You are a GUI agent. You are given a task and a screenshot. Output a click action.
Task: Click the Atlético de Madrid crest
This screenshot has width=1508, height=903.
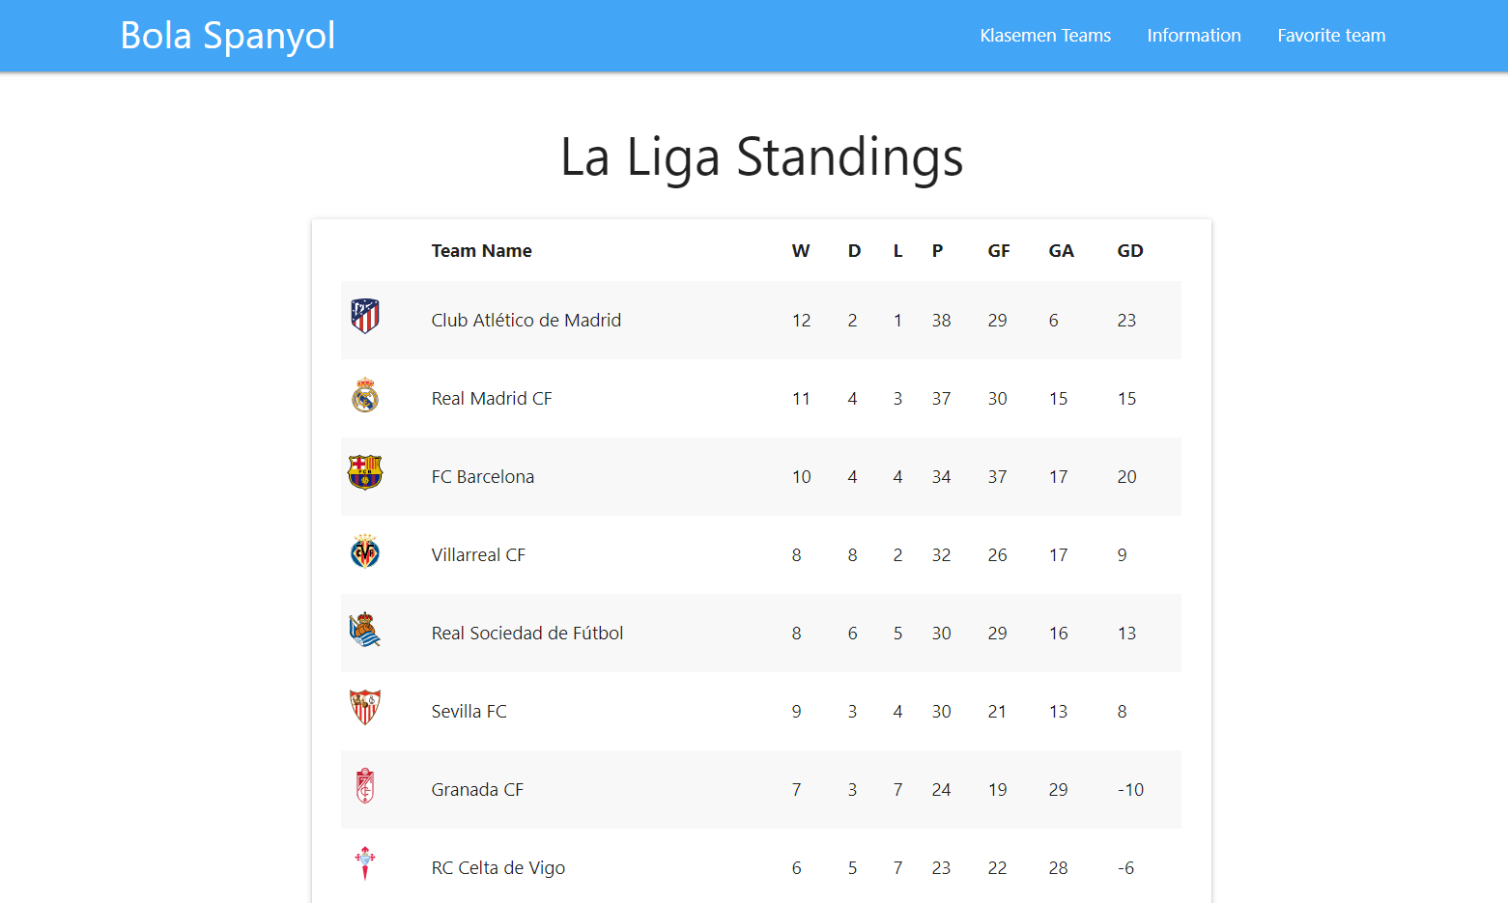[365, 317]
